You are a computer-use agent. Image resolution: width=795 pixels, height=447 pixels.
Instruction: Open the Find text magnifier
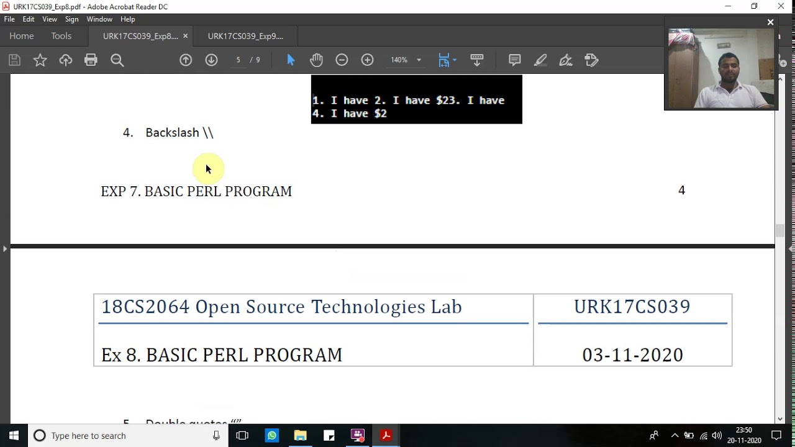tap(117, 60)
